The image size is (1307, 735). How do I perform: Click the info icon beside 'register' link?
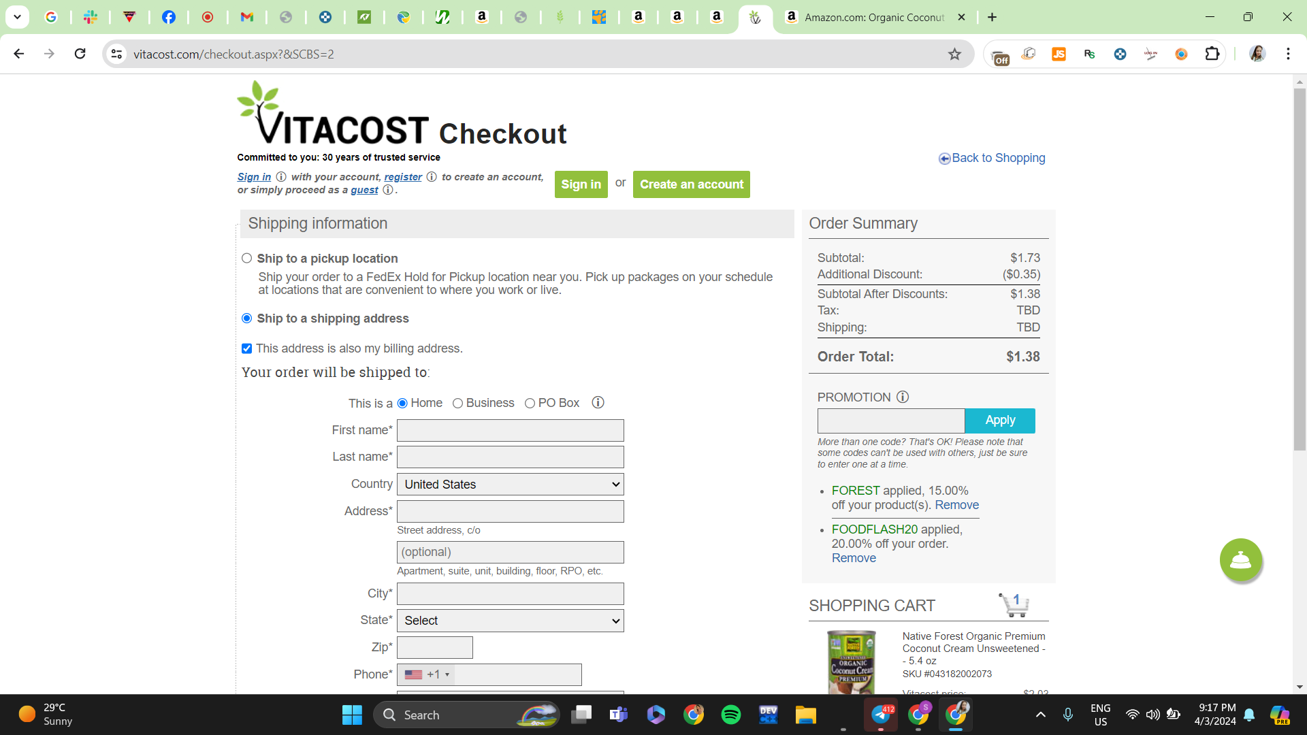(x=432, y=177)
